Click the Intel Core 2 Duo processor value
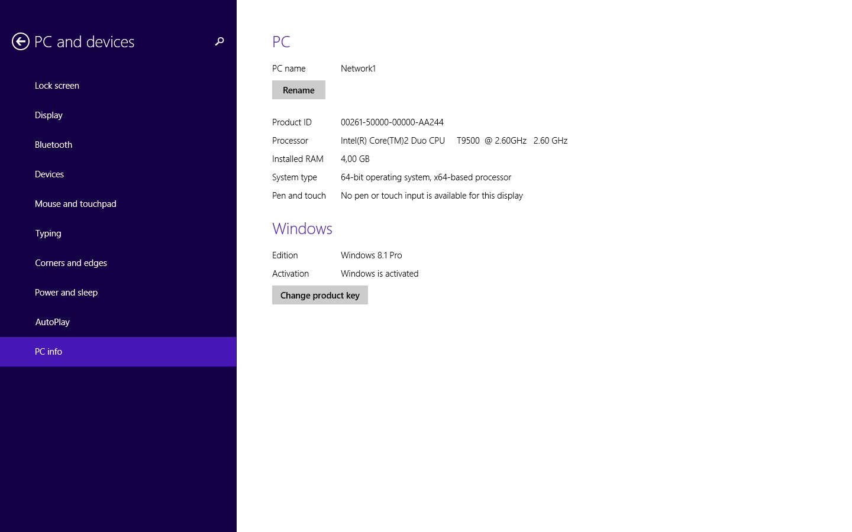Screen dimensions: 852x532 click(x=454, y=141)
